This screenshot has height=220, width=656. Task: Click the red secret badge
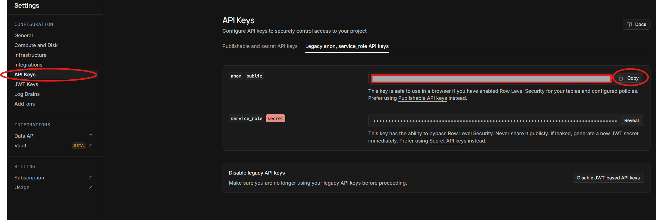point(275,118)
